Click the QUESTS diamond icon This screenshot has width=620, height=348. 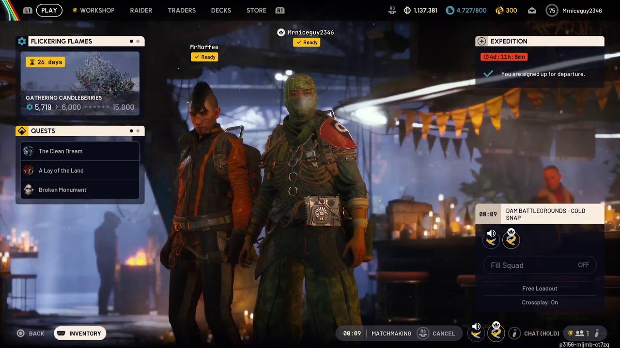point(22,131)
